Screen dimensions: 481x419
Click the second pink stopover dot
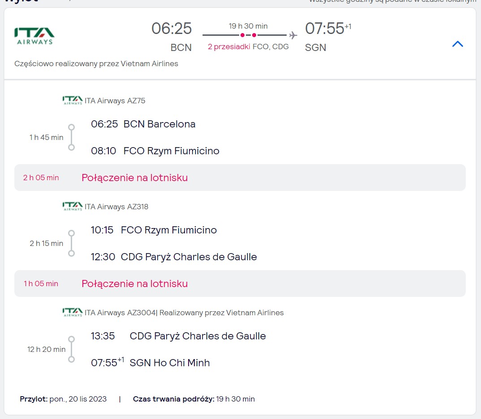click(254, 35)
